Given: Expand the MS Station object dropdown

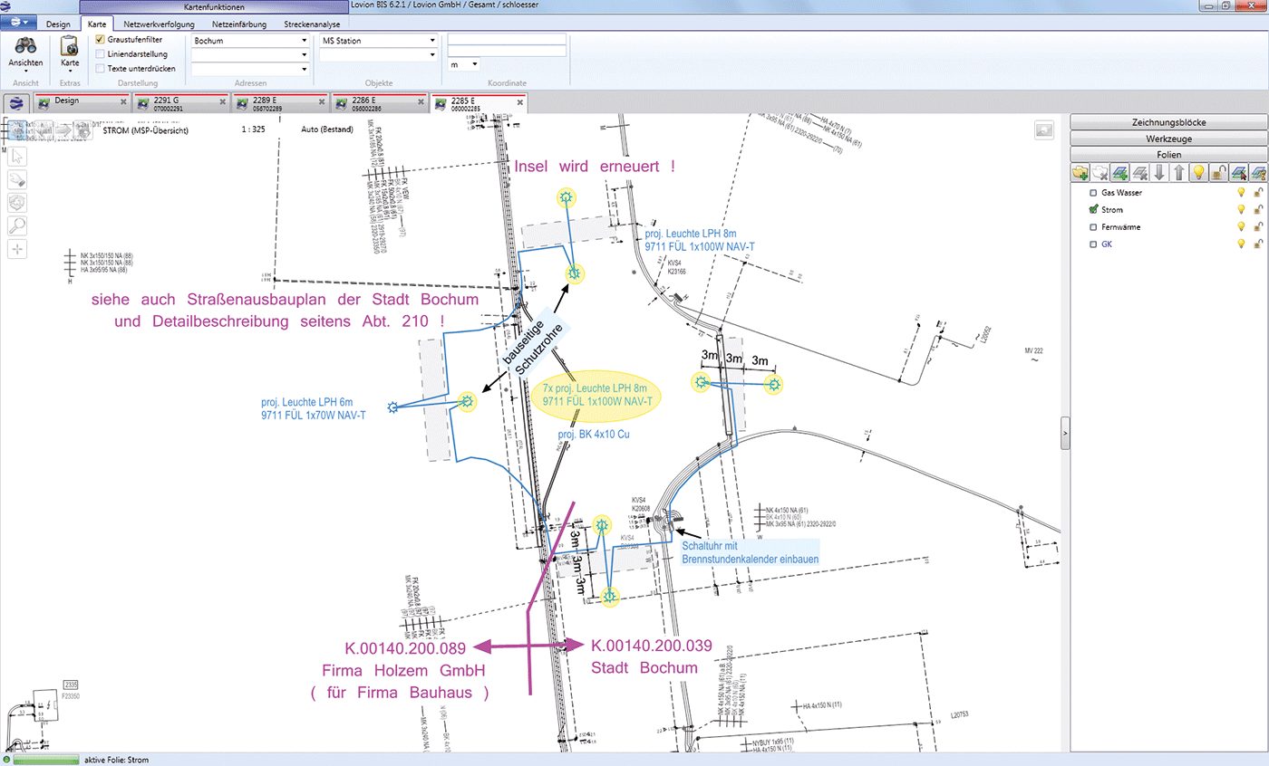Looking at the screenshot, I should 432,41.
